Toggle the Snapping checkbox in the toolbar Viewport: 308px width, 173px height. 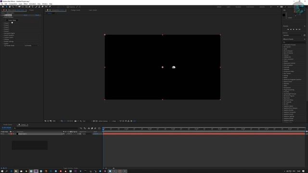68,7
